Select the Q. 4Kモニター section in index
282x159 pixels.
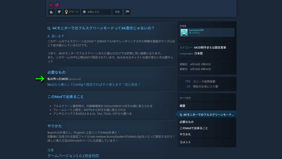[x=207, y=114]
